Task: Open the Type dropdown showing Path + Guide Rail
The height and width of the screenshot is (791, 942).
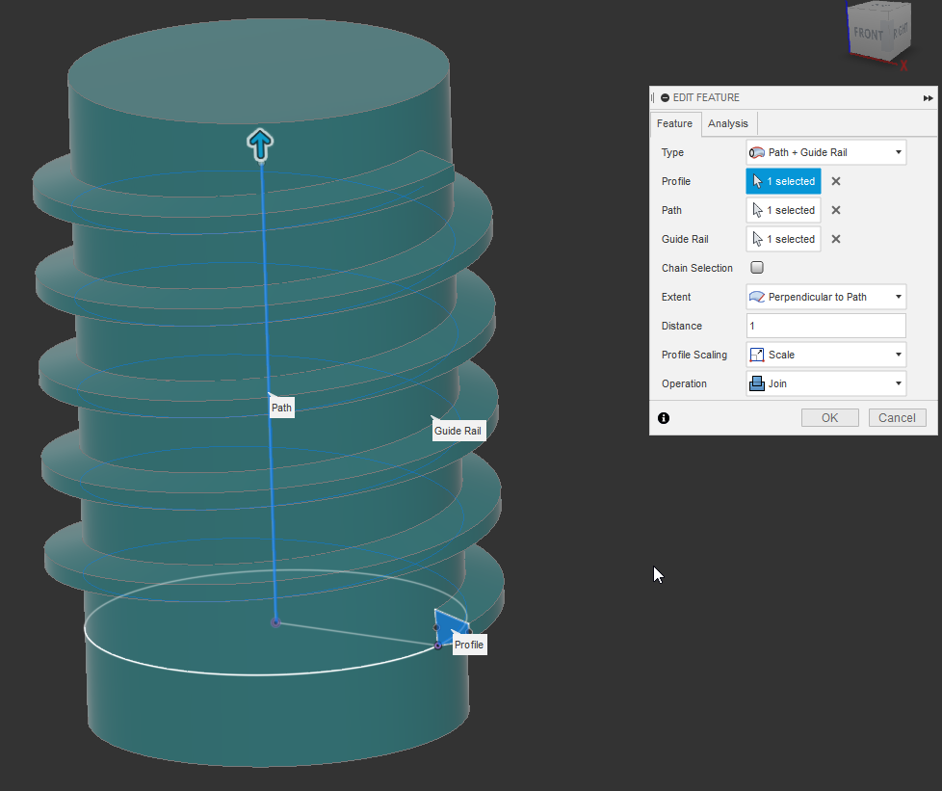Action: 825,152
